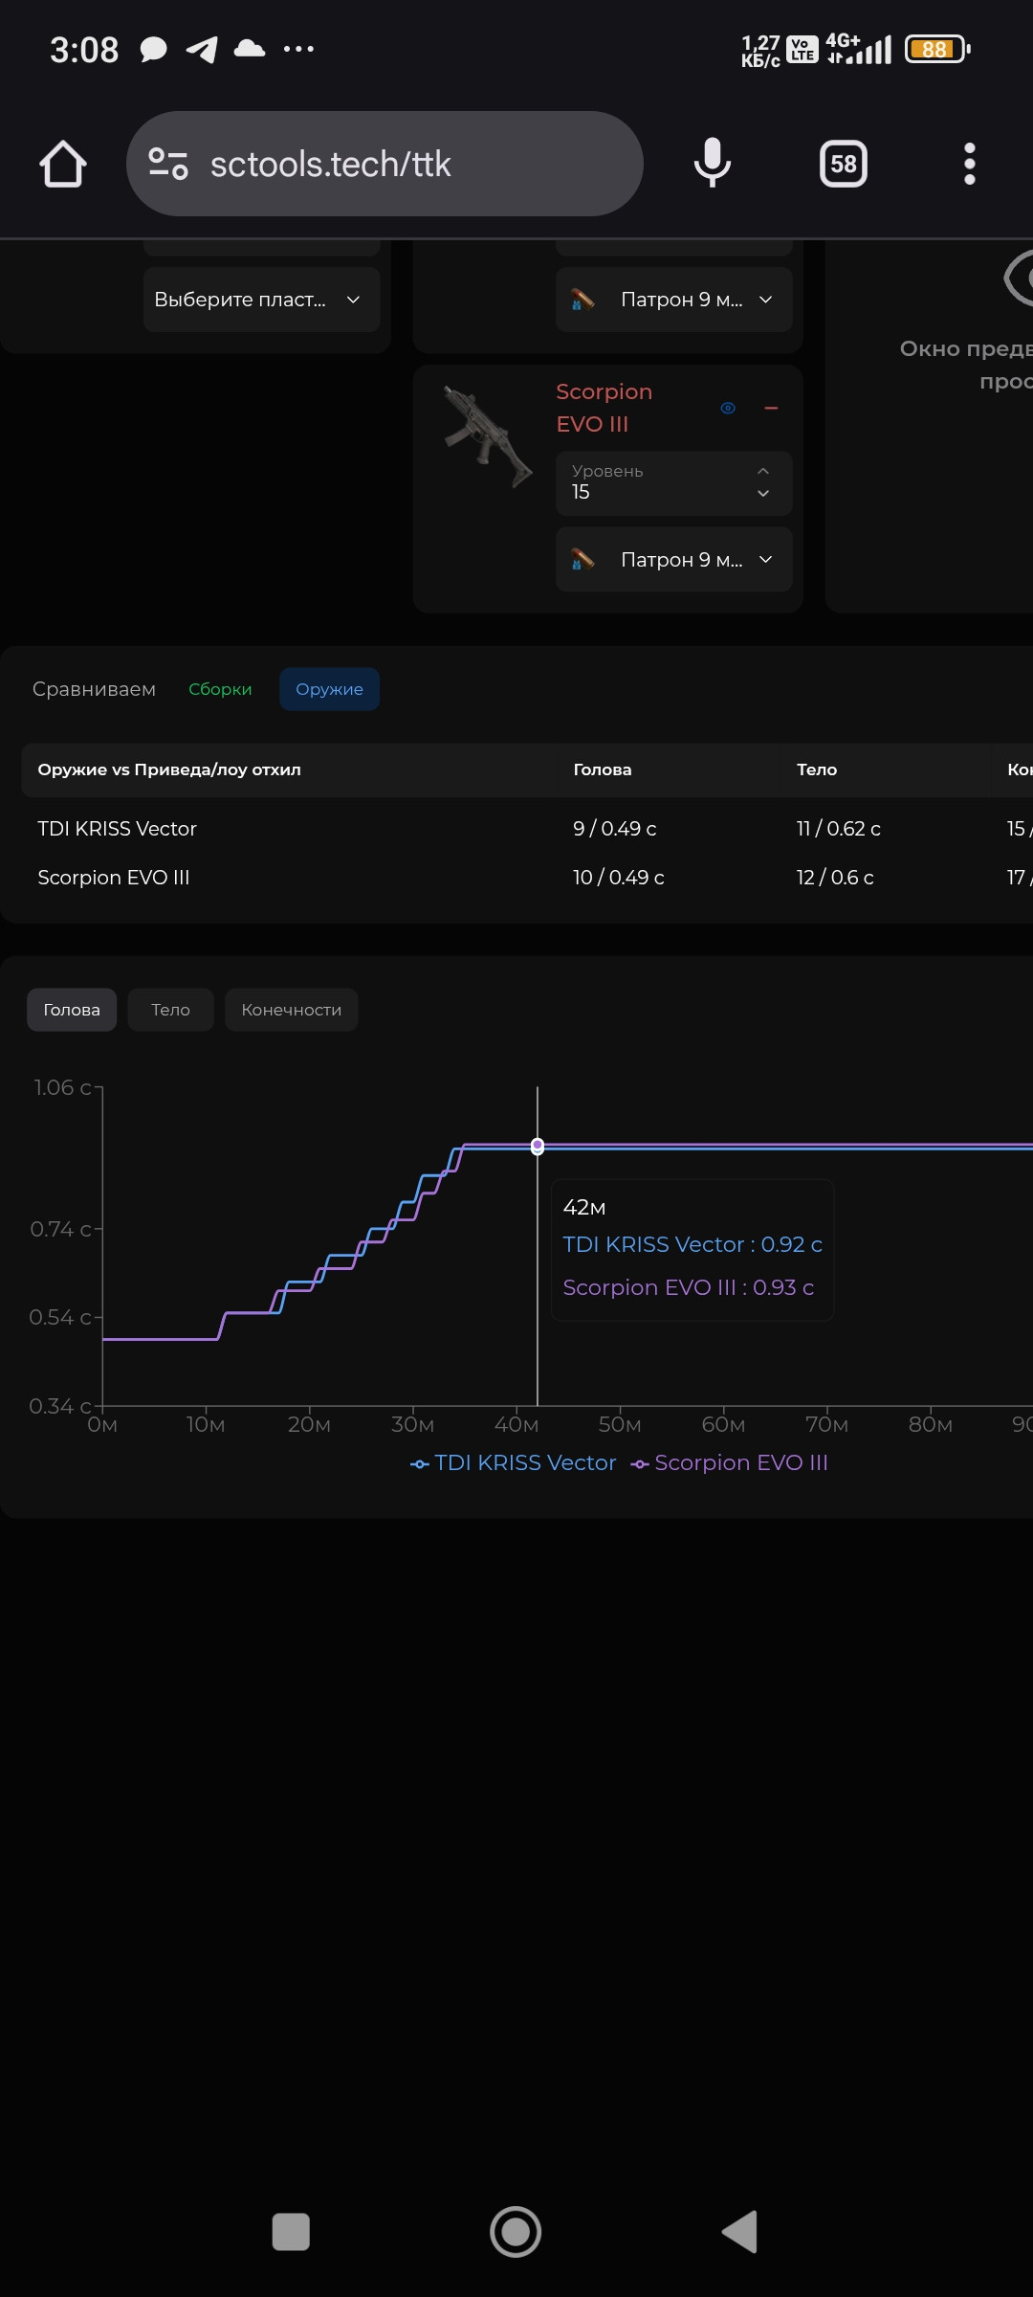Click bullet icon in Scorpion EVO III ammo selector

(582, 559)
